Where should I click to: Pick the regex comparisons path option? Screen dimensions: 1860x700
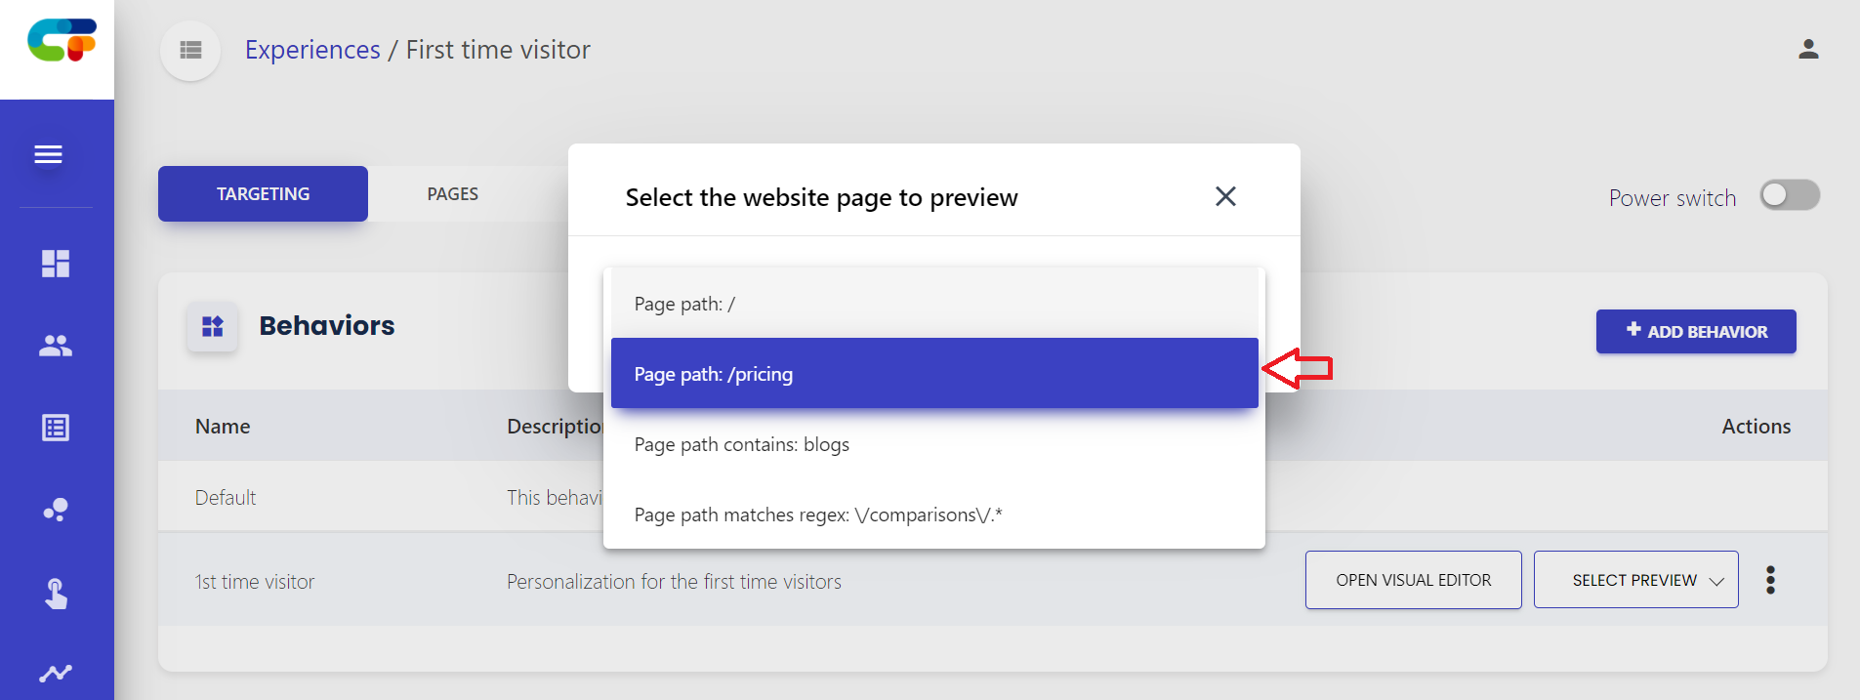click(934, 515)
